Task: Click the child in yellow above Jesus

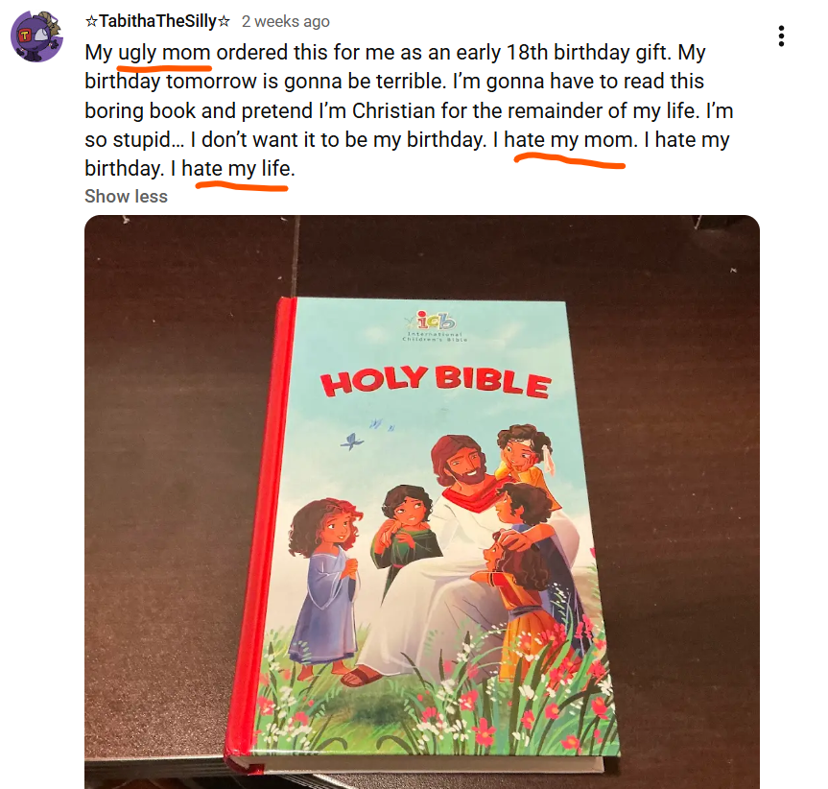Action: 524,459
